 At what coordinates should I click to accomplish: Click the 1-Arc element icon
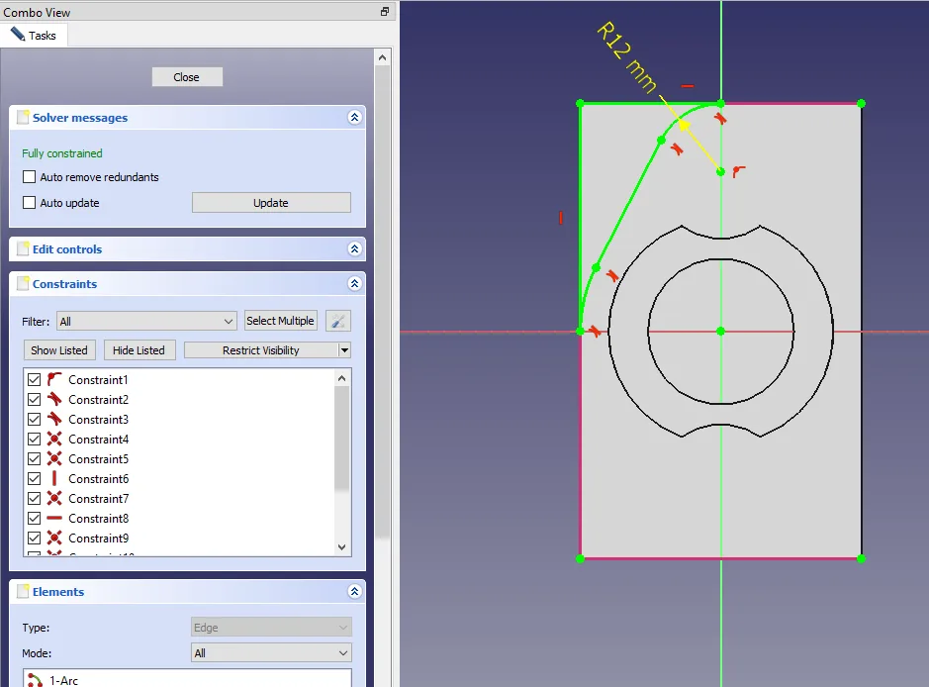[x=36, y=680]
